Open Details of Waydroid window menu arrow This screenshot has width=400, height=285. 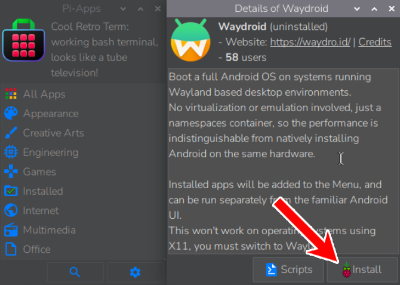pyautogui.click(x=356, y=9)
